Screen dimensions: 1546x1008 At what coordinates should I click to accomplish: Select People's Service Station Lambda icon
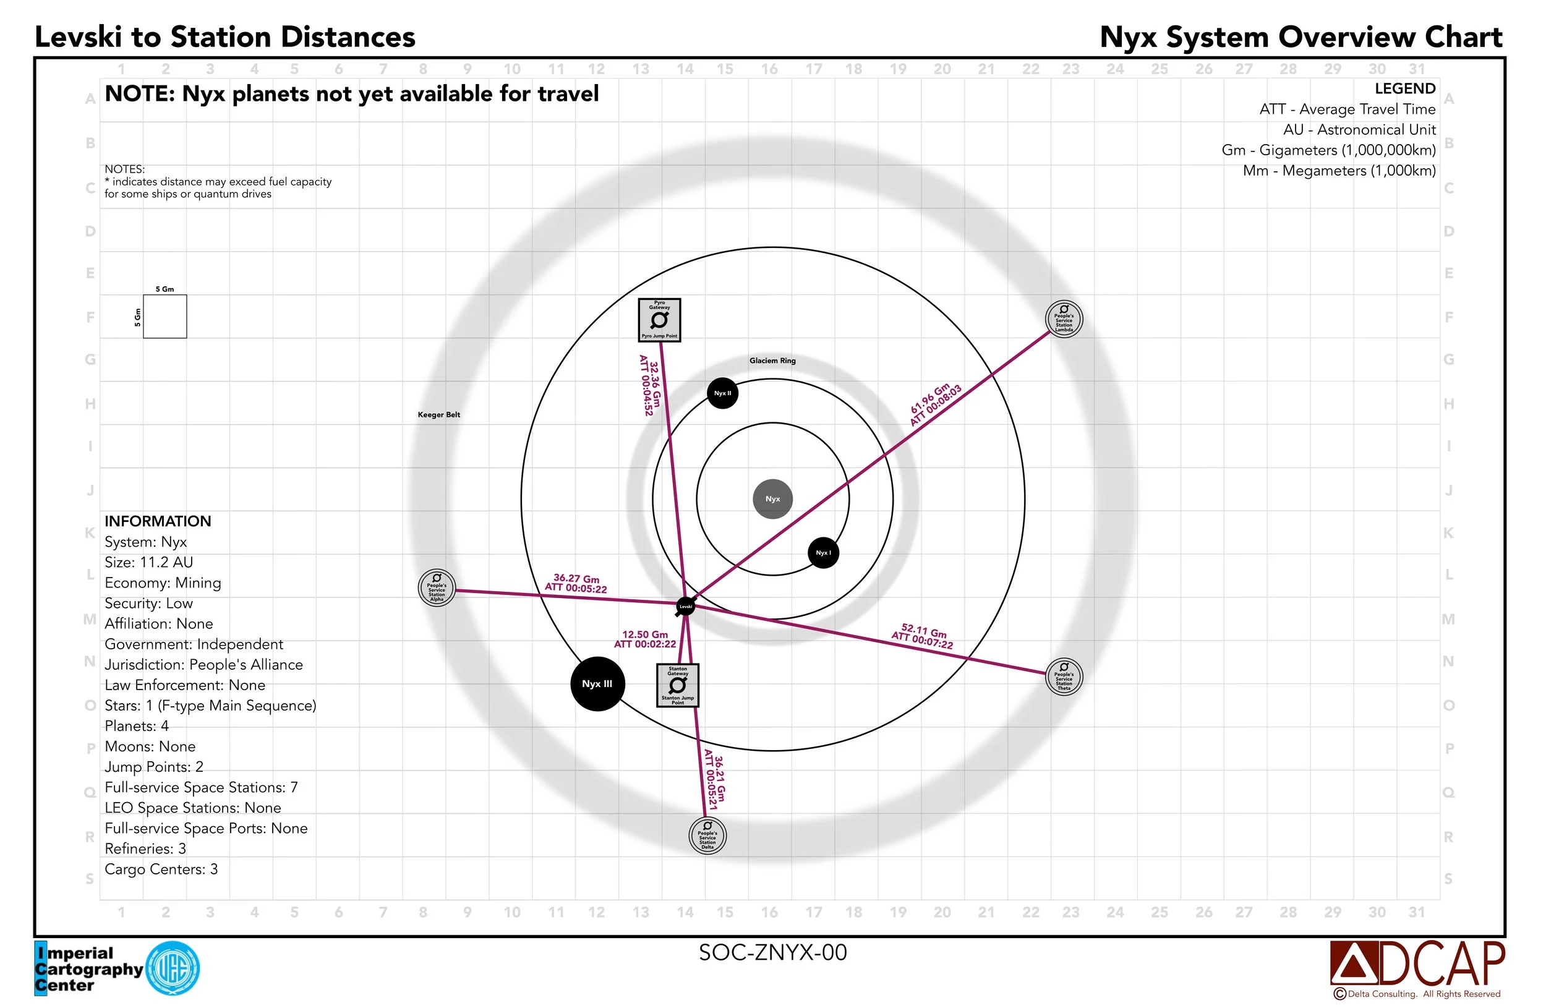tap(1064, 319)
